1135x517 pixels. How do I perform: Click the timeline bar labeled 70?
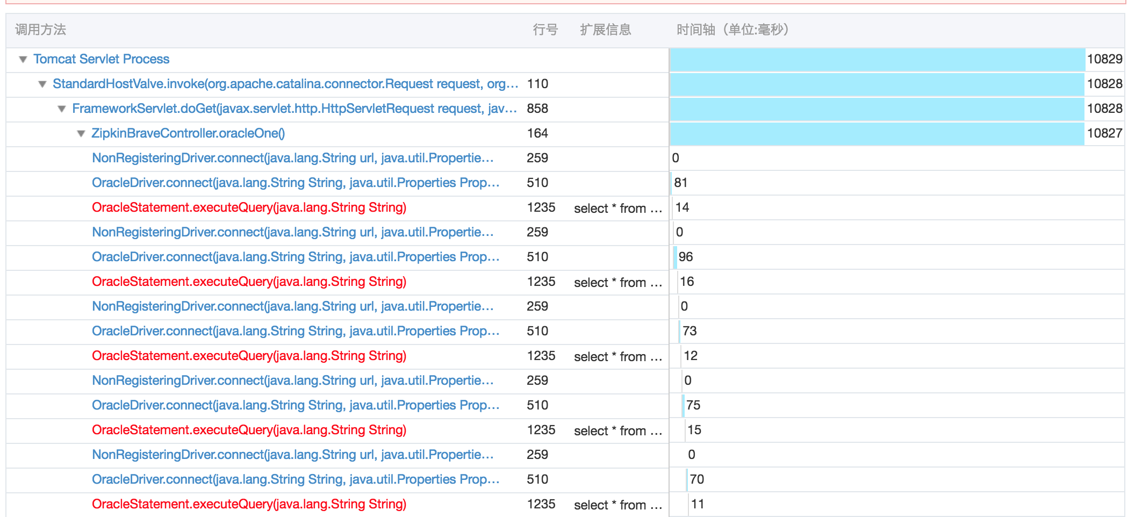tap(687, 479)
